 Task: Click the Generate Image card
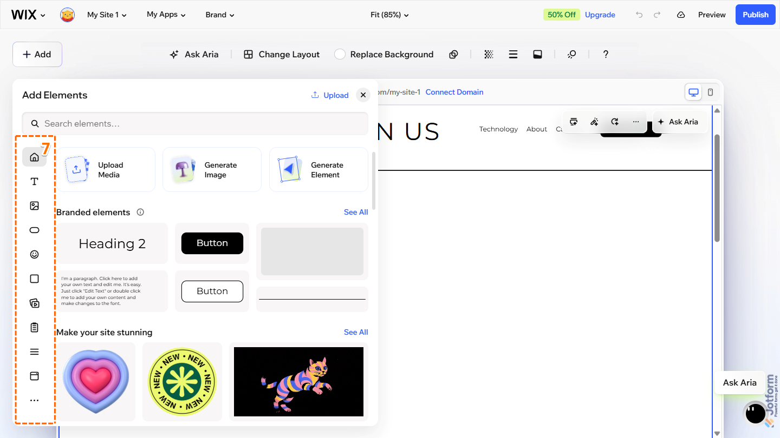coord(212,170)
